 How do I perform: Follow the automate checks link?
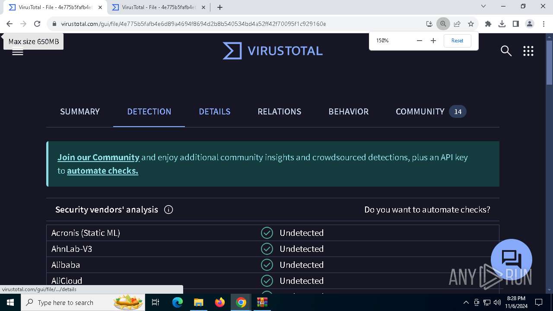tap(102, 171)
